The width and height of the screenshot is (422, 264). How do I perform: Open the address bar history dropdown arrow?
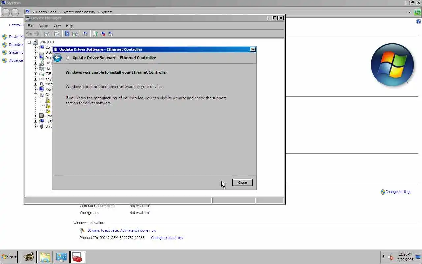(x=409, y=12)
